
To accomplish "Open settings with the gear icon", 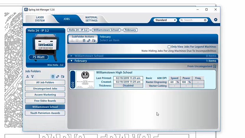I will pyautogui.click(x=215, y=20).
